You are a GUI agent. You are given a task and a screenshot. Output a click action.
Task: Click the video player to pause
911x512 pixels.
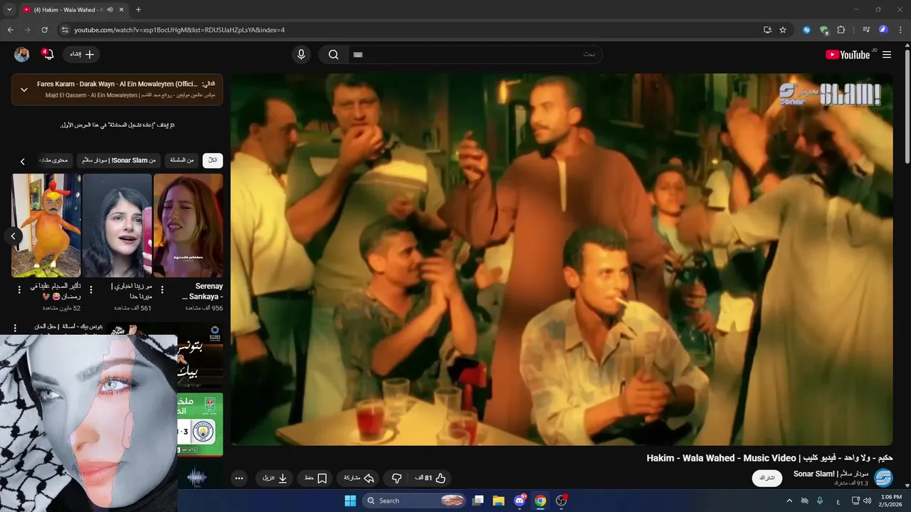561,260
